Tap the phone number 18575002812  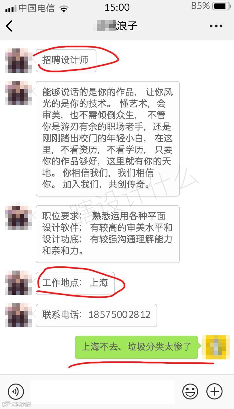[120, 315]
